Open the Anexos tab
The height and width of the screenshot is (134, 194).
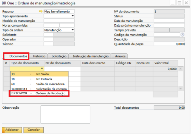point(120,56)
